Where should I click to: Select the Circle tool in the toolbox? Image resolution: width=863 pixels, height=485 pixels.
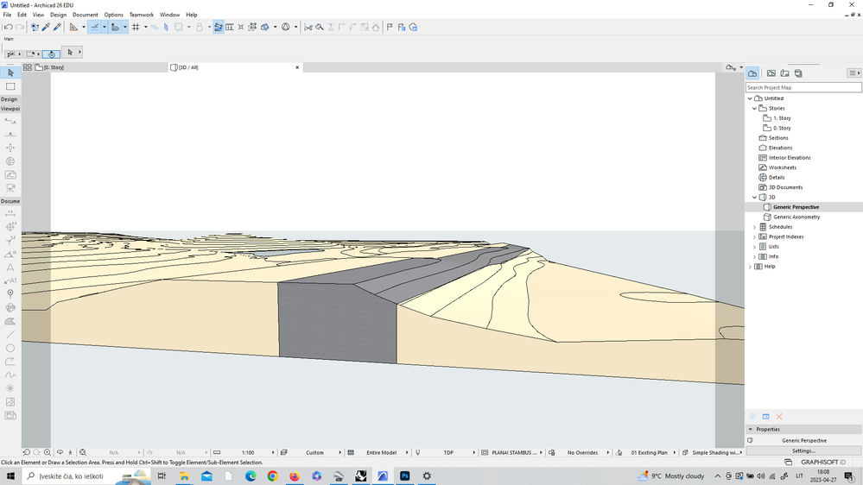[x=10, y=348]
